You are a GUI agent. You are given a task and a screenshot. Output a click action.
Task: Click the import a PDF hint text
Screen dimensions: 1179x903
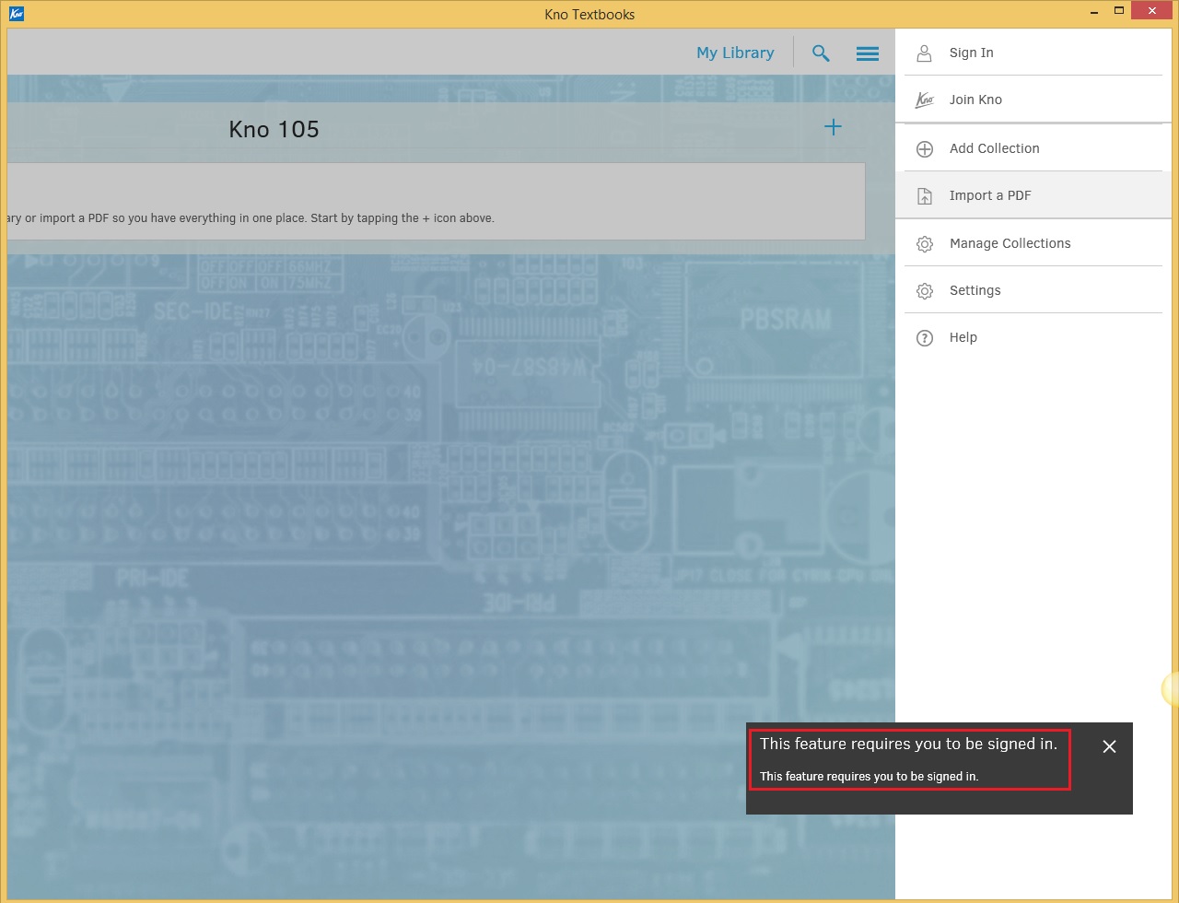pos(251,218)
